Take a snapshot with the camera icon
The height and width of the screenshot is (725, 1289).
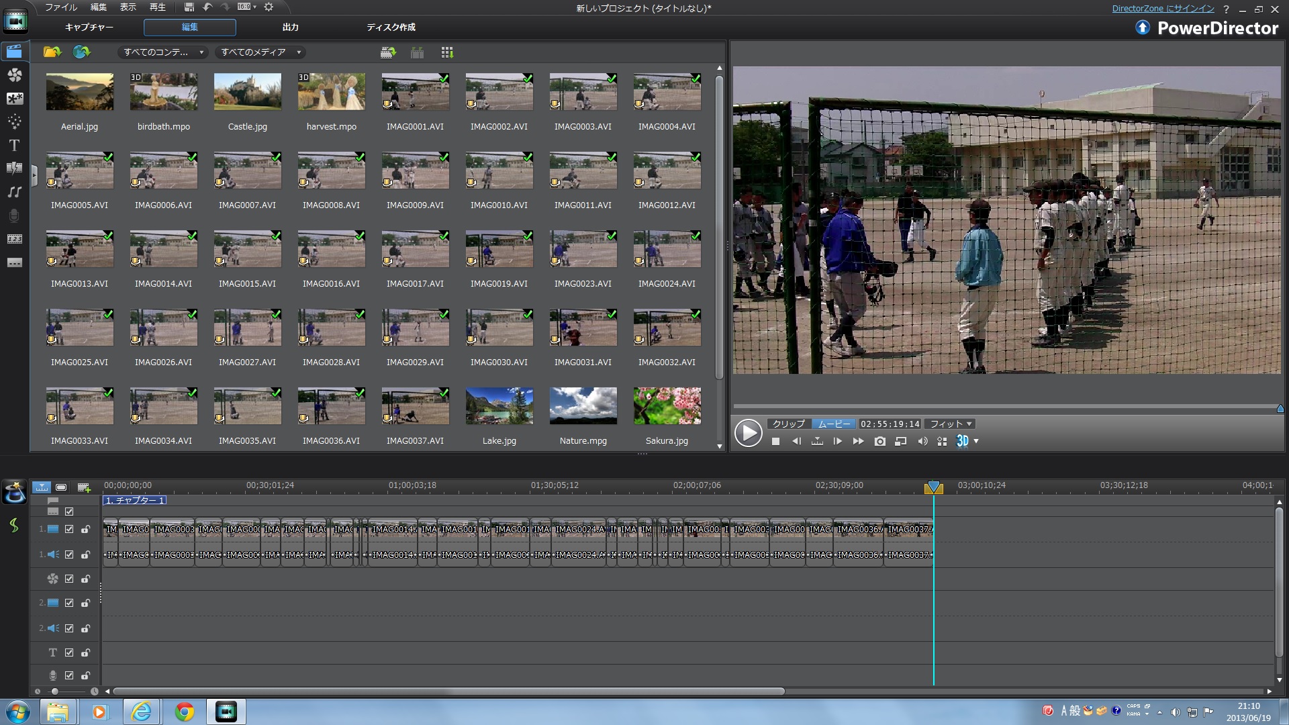(x=879, y=441)
